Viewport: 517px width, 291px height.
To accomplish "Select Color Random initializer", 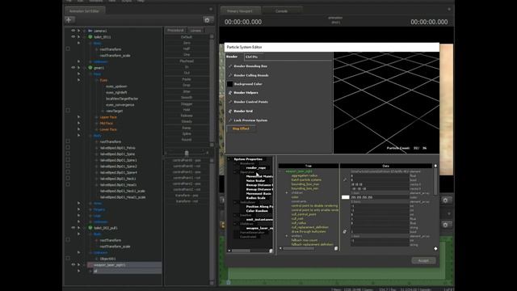I will click(257, 211).
